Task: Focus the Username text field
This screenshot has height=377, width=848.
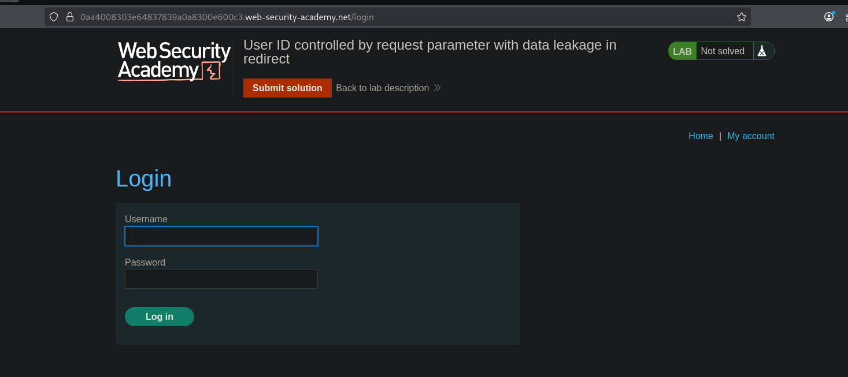Action: (x=221, y=236)
